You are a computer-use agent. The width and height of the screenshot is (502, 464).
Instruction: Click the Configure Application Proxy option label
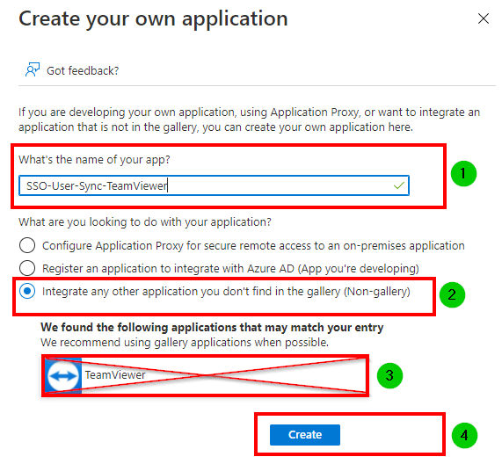pyautogui.click(x=253, y=246)
